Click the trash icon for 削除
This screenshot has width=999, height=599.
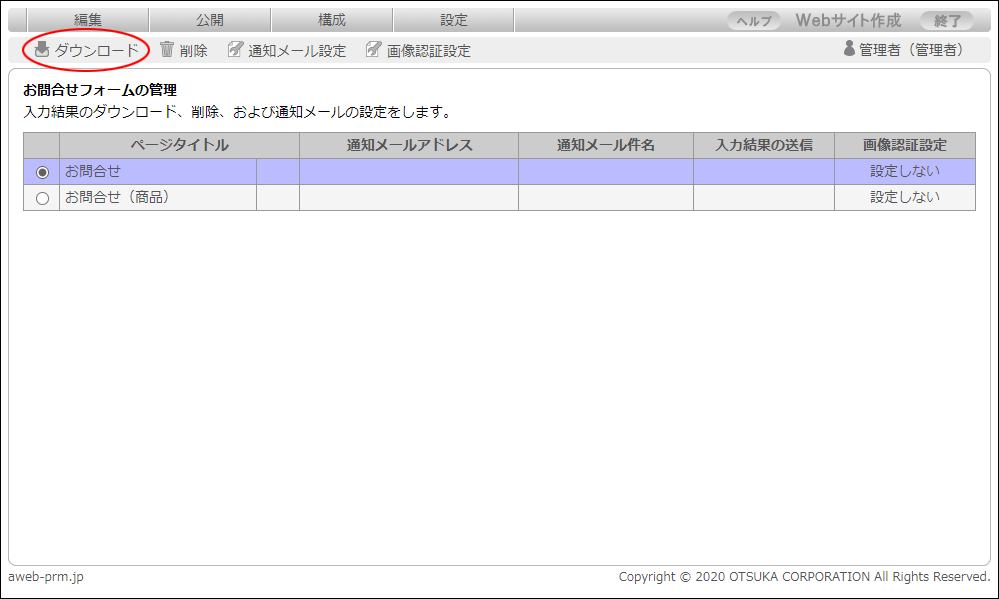[167, 50]
